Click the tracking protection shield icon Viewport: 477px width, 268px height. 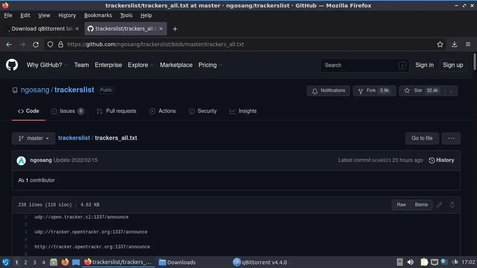tap(50, 44)
